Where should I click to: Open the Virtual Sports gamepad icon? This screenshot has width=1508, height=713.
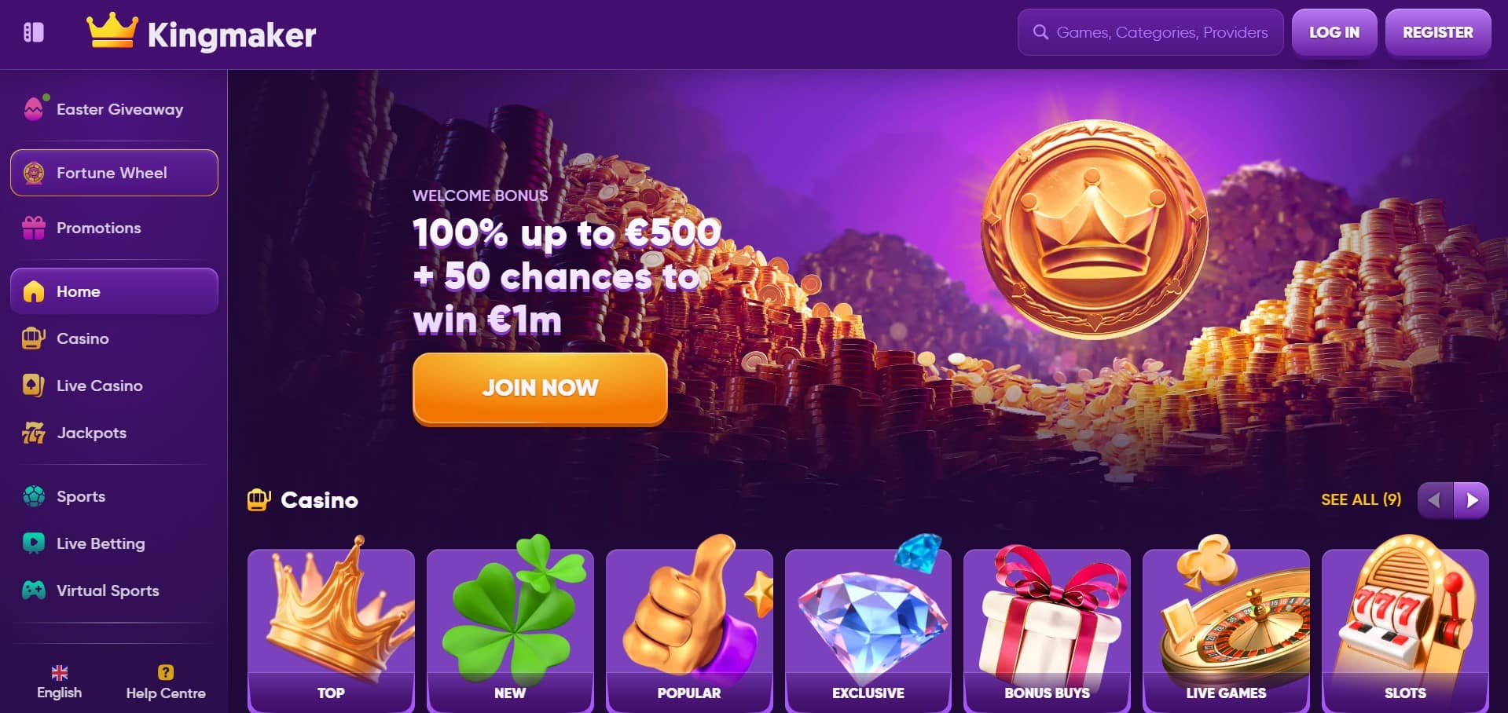[34, 591]
